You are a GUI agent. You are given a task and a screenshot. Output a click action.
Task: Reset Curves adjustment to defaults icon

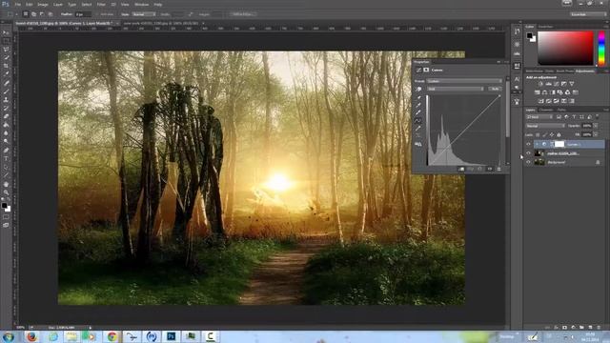[x=480, y=170]
